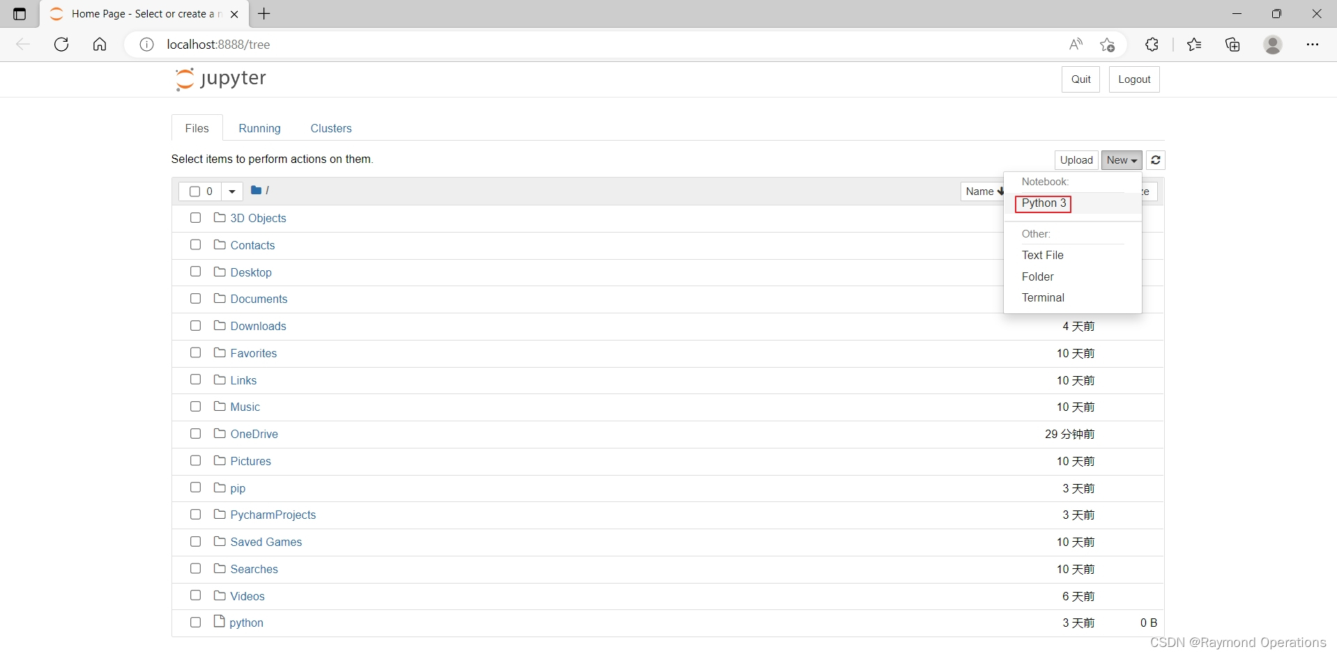
Task: Click the file icon beside python
Action: tap(220, 621)
